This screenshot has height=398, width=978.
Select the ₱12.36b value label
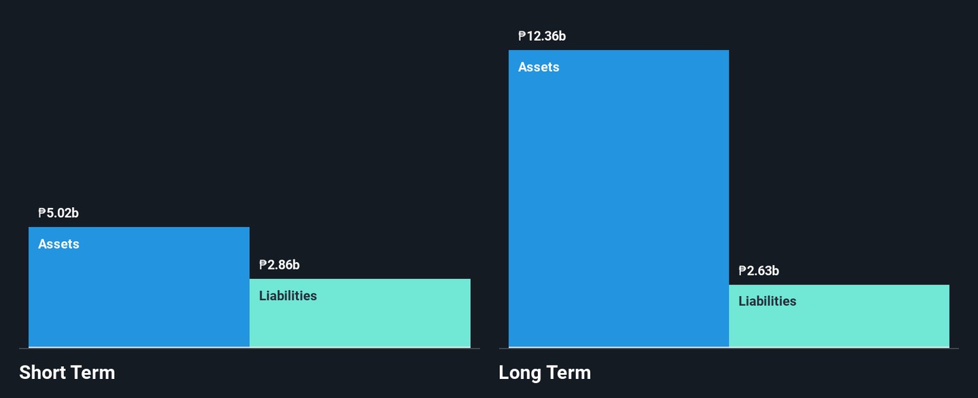(541, 36)
